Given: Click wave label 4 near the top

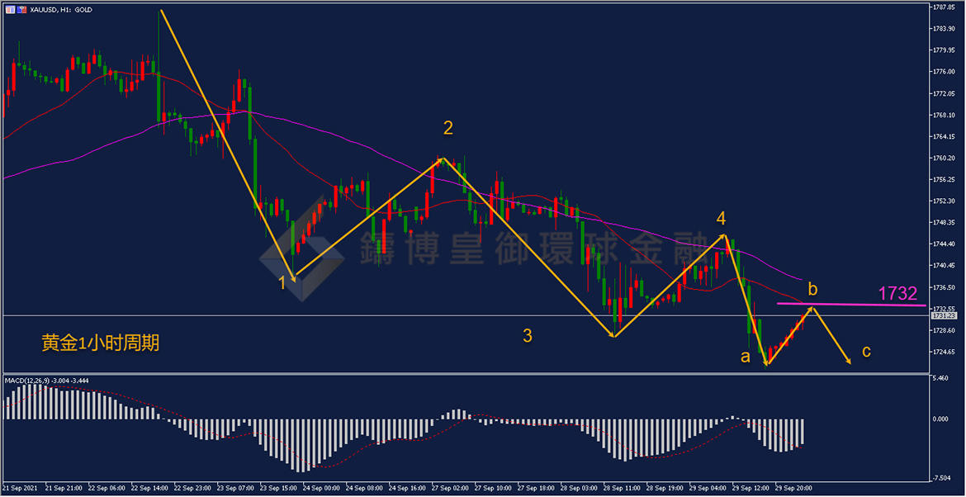Looking at the screenshot, I should click(x=721, y=219).
